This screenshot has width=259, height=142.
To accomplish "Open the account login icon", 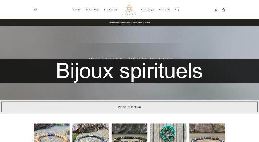I will (216, 10).
